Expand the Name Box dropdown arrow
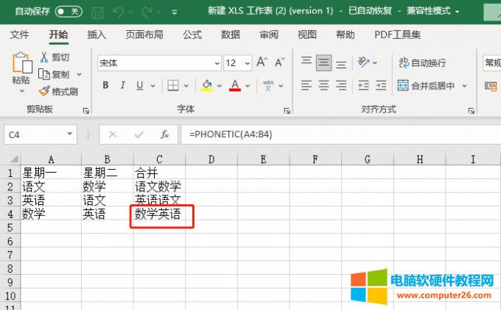 [70, 134]
